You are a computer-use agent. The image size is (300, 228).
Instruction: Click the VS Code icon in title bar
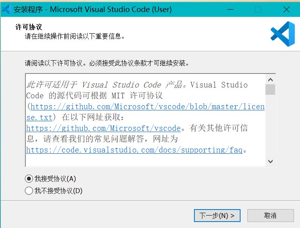[x=6, y=9]
